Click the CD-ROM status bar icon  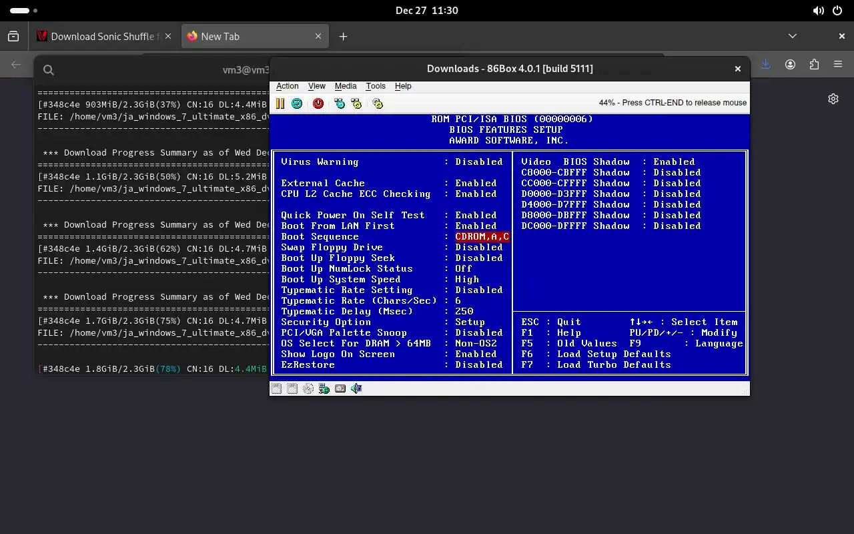(x=308, y=388)
